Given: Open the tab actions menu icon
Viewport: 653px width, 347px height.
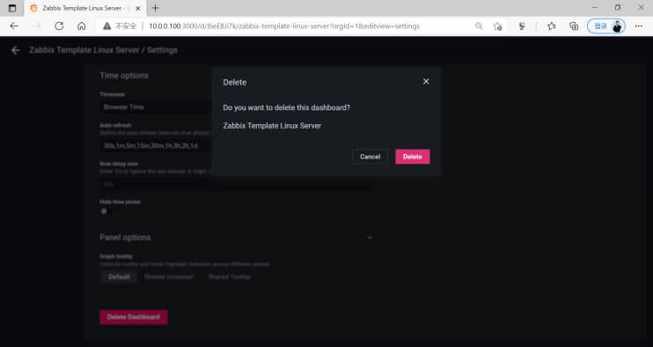Looking at the screenshot, I should [x=12, y=8].
